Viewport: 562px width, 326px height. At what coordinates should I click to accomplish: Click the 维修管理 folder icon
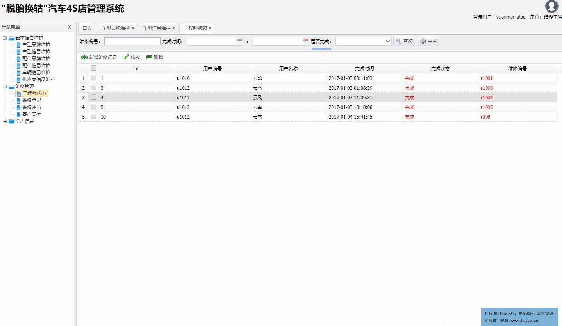pyautogui.click(x=12, y=87)
